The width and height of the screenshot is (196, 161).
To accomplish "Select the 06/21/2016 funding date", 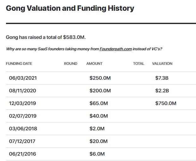I will coord(23,154).
